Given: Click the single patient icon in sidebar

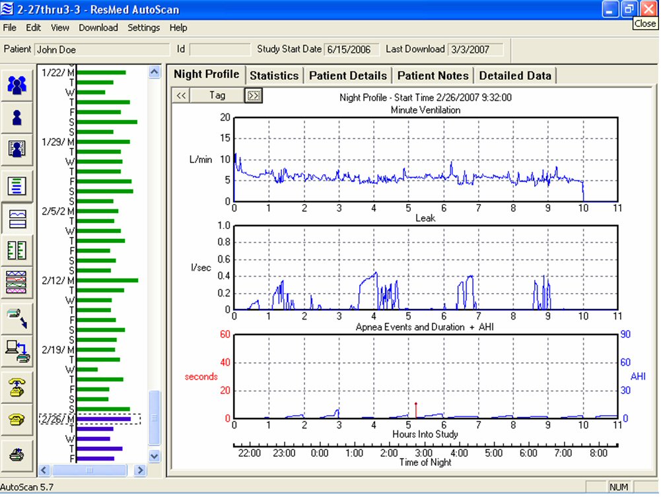Looking at the screenshot, I should 17,117.
